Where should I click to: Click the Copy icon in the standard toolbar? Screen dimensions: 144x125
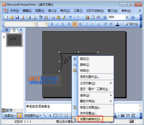click(53, 17)
